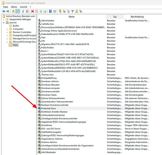This screenshot has width=162, height=155.
Task: Select the PublicFolders user entry
Action: (47, 48)
